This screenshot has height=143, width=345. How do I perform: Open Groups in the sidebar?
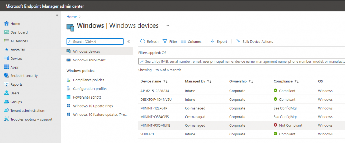13,102
